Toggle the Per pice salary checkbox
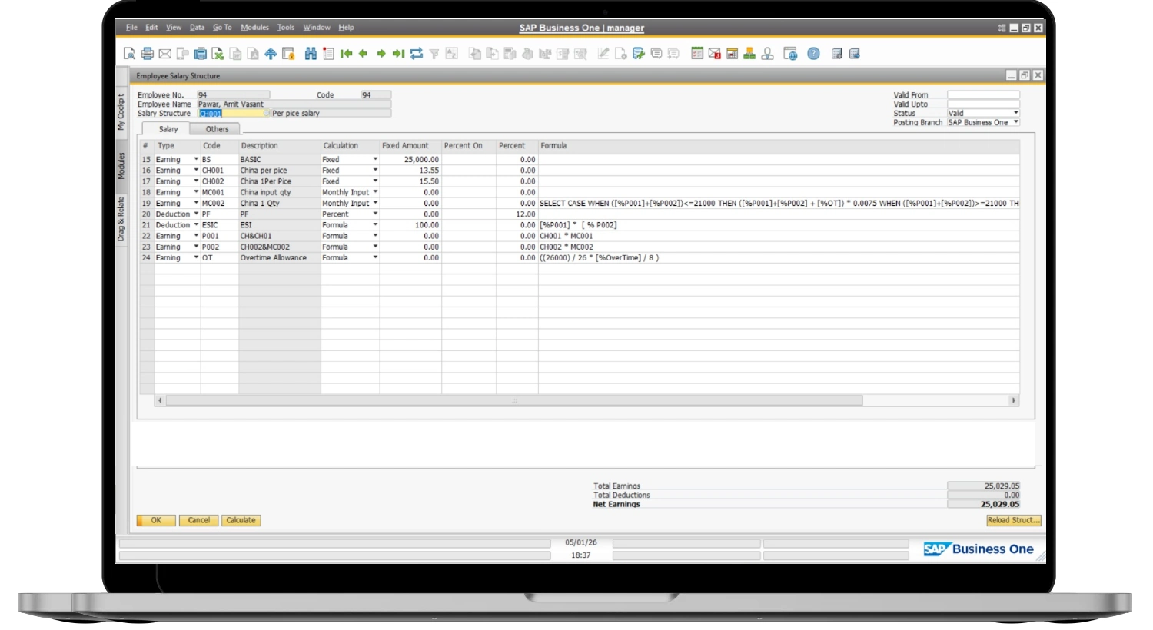 coord(267,114)
